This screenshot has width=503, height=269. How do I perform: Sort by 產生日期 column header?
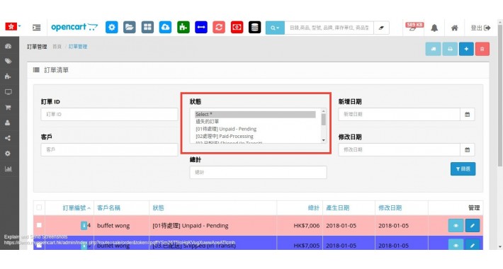click(x=337, y=208)
